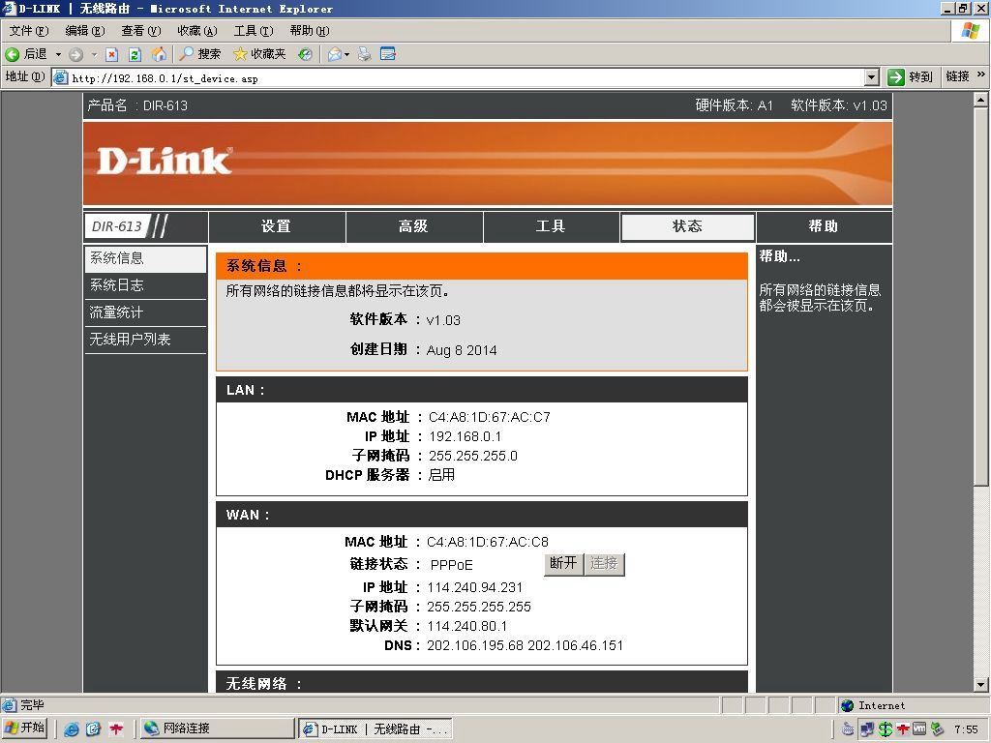Click the IE Forward arrow icon
This screenshot has height=743, width=991.
click(75, 54)
